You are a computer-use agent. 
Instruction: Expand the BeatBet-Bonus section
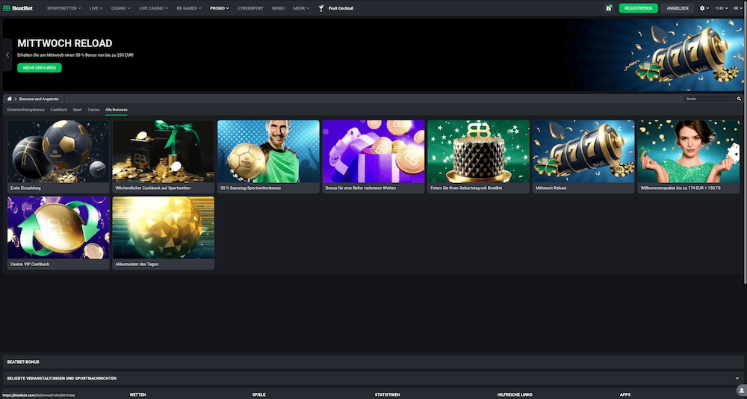coord(373,362)
